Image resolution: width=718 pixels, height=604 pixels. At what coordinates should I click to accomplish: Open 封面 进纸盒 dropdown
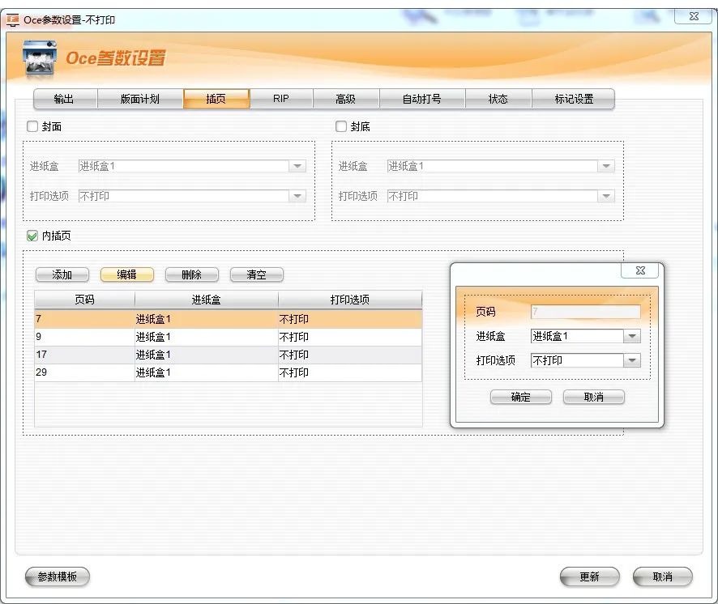[297, 166]
